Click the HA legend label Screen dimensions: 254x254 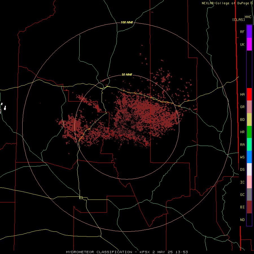click(x=242, y=95)
